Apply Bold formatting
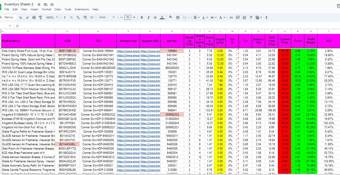This screenshot has height=175, width=340. (x=142, y=18)
